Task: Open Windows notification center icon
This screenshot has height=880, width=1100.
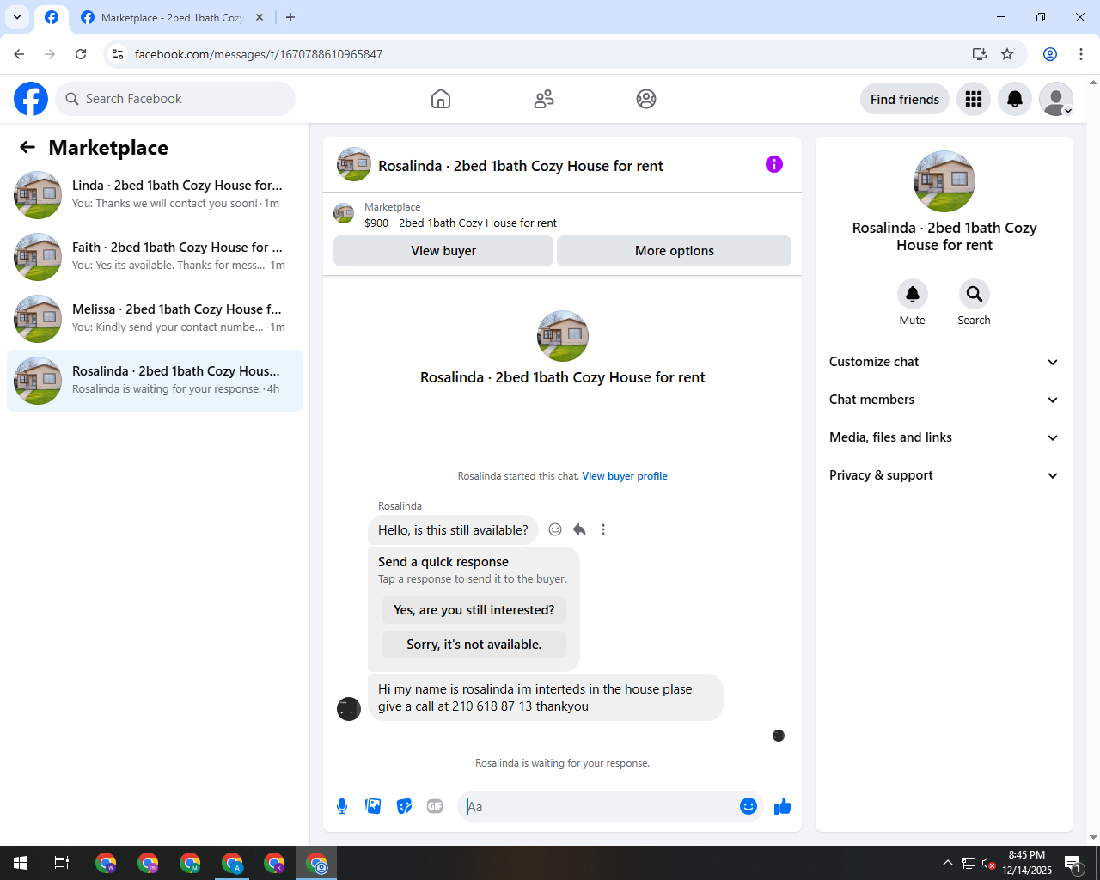Action: point(1073,863)
